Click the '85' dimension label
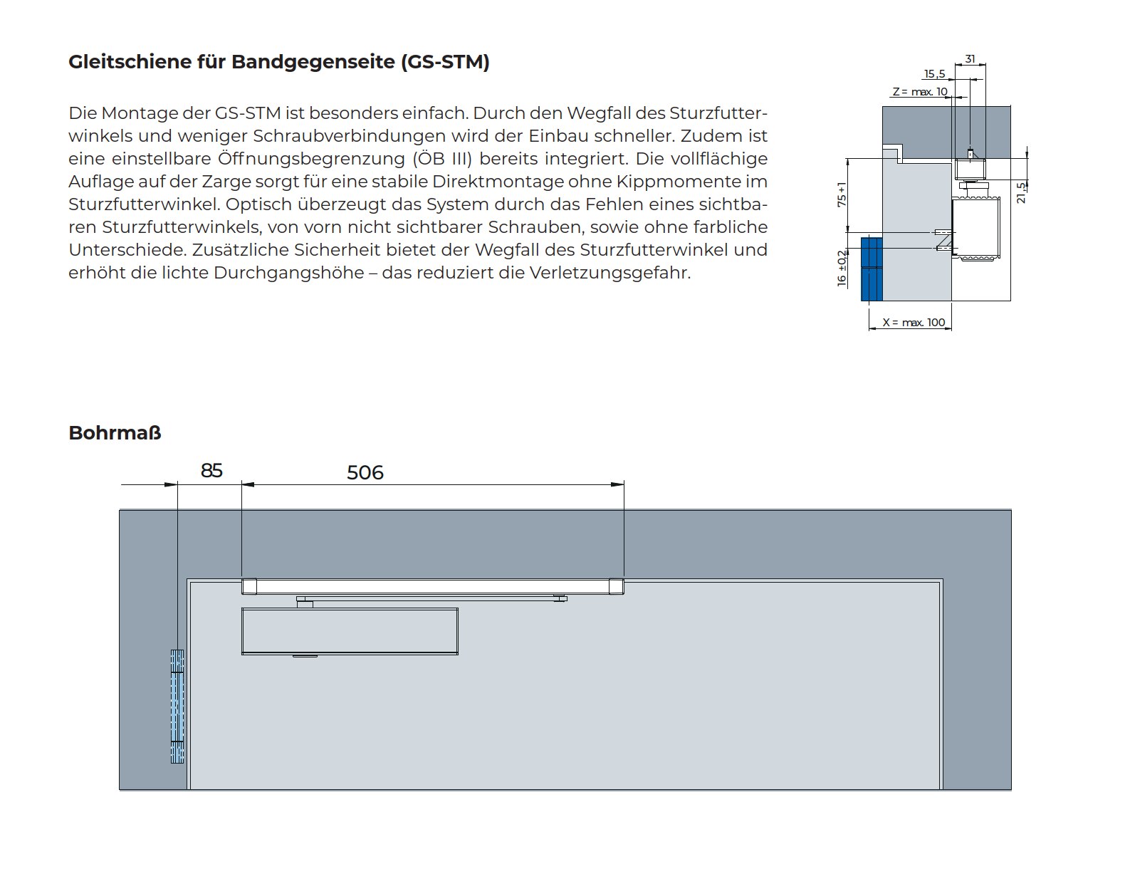1130x869 pixels. pyautogui.click(x=211, y=471)
